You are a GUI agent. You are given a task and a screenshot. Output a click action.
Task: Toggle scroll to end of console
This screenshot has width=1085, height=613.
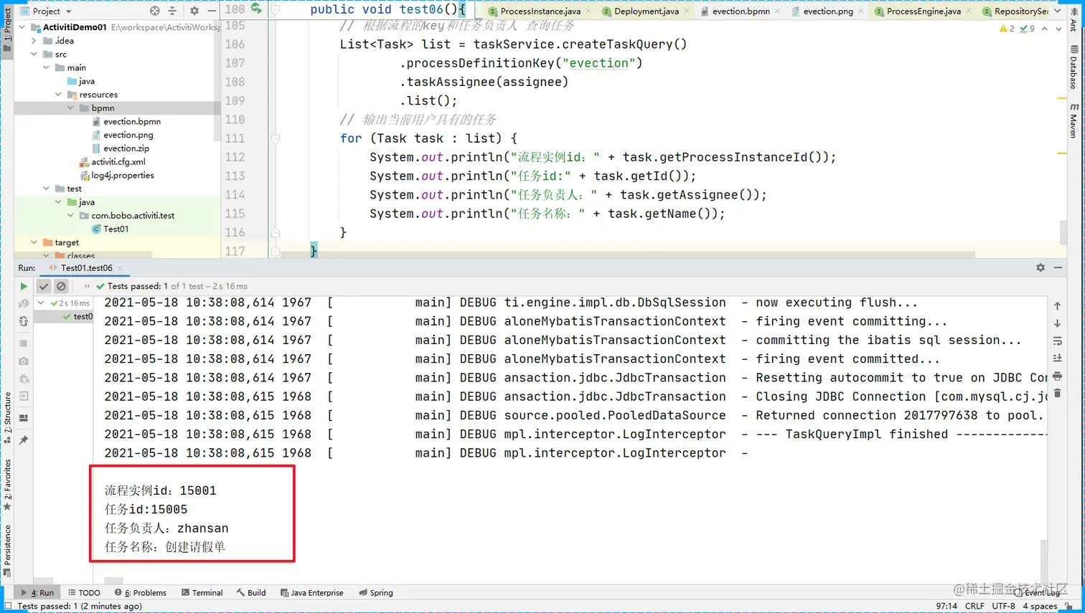[1057, 358]
